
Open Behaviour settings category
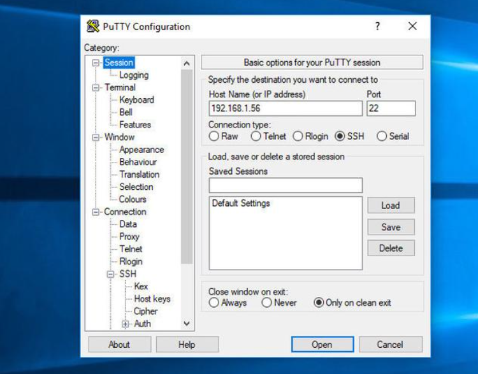[x=138, y=162]
